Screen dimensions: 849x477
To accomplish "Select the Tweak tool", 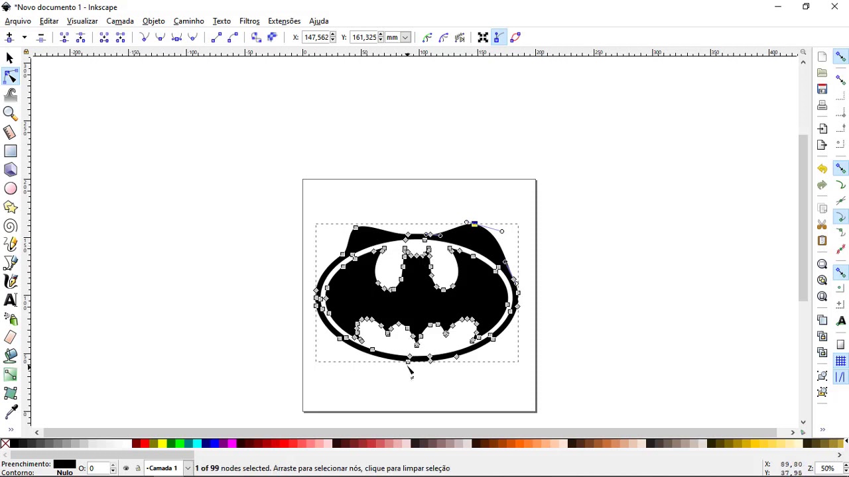I will coord(10,95).
